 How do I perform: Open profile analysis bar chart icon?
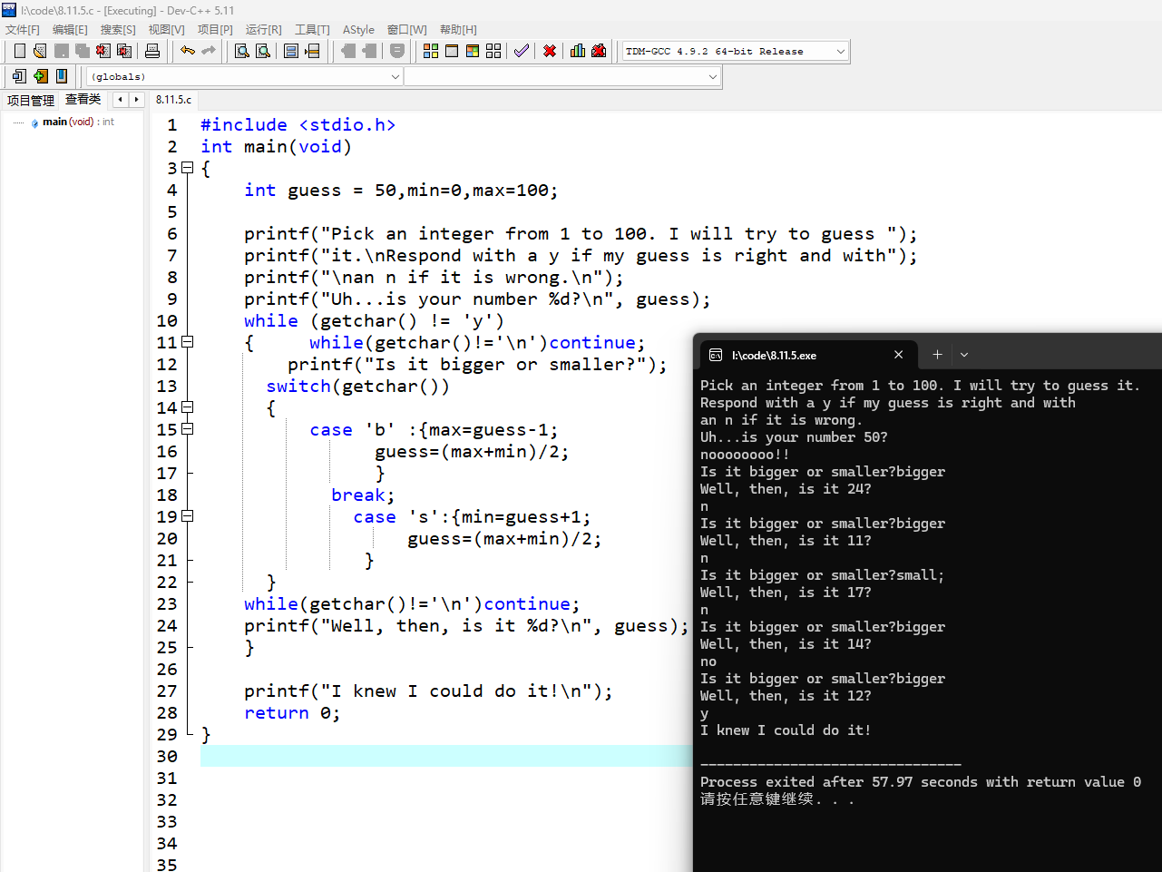click(578, 51)
